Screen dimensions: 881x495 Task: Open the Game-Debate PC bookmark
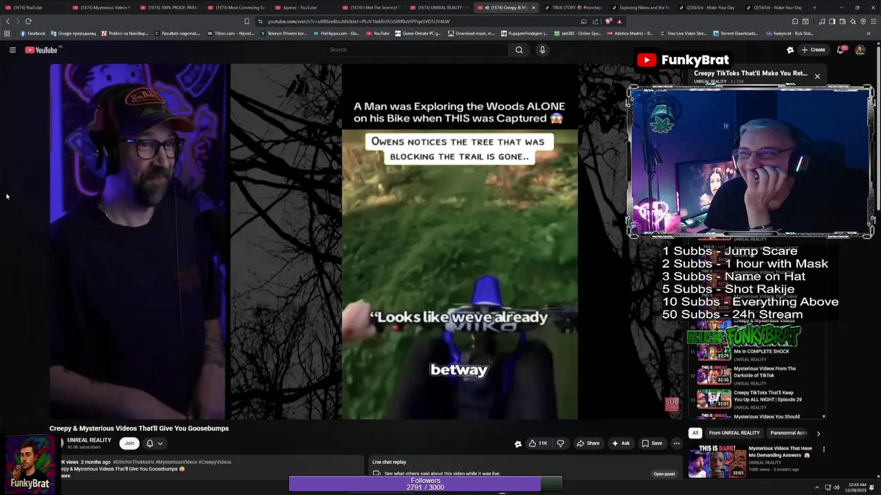(x=418, y=33)
